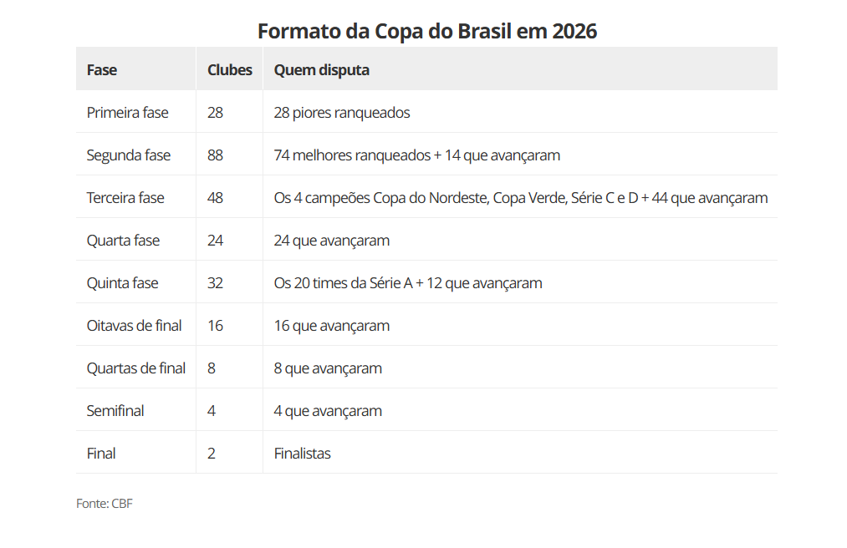Click the table title 'Formato da Copa do Brasil em 2026'
Screen dimensions: 847x548
426,31
